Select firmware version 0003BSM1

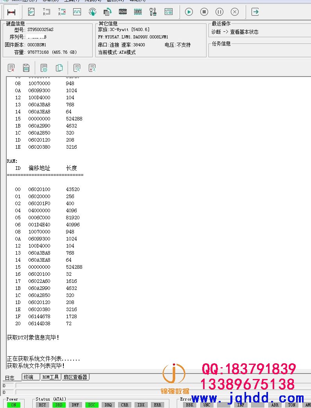37,45
